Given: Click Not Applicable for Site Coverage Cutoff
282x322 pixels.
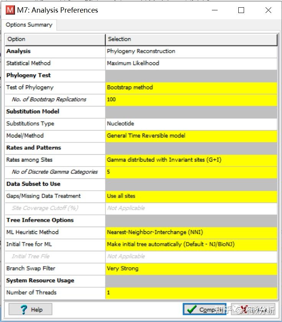Looking at the screenshot, I should 126,208.
